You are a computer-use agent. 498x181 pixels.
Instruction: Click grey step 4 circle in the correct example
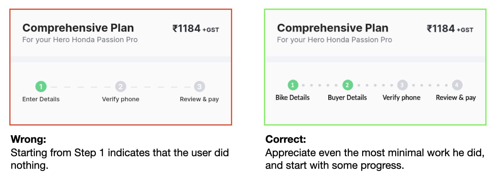[x=457, y=85]
